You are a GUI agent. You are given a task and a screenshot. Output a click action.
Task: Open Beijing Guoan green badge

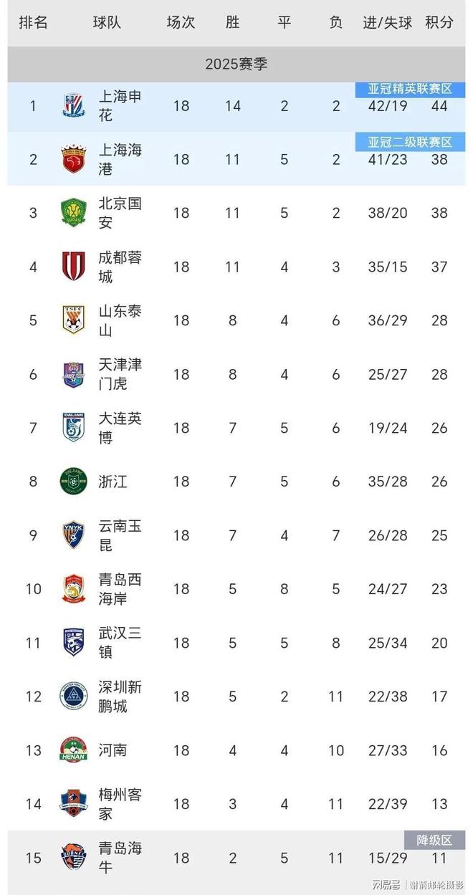73,213
